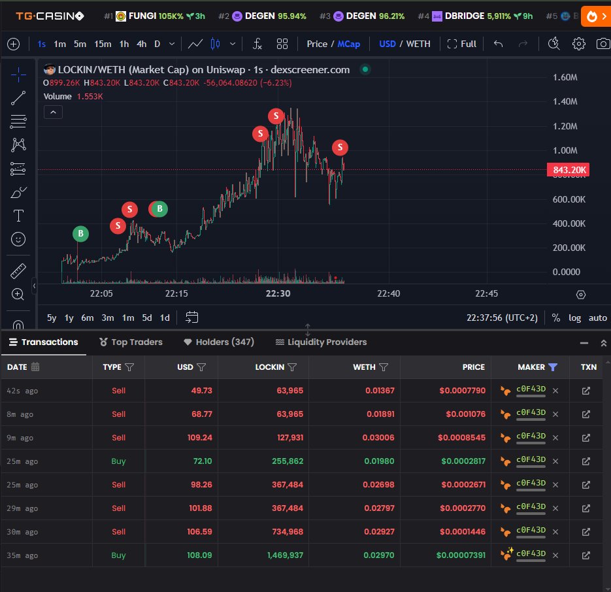The width and height of the screenshot is (611, 592).
Task: Open the go-to-date calendar icon
Action: click(x=191, y=318)
